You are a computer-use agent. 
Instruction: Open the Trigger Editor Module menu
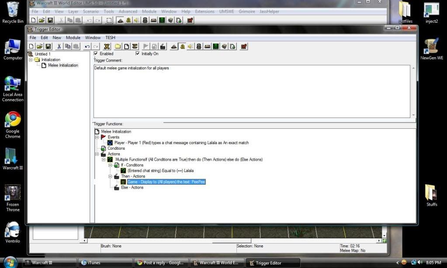(x=73, y=38)
